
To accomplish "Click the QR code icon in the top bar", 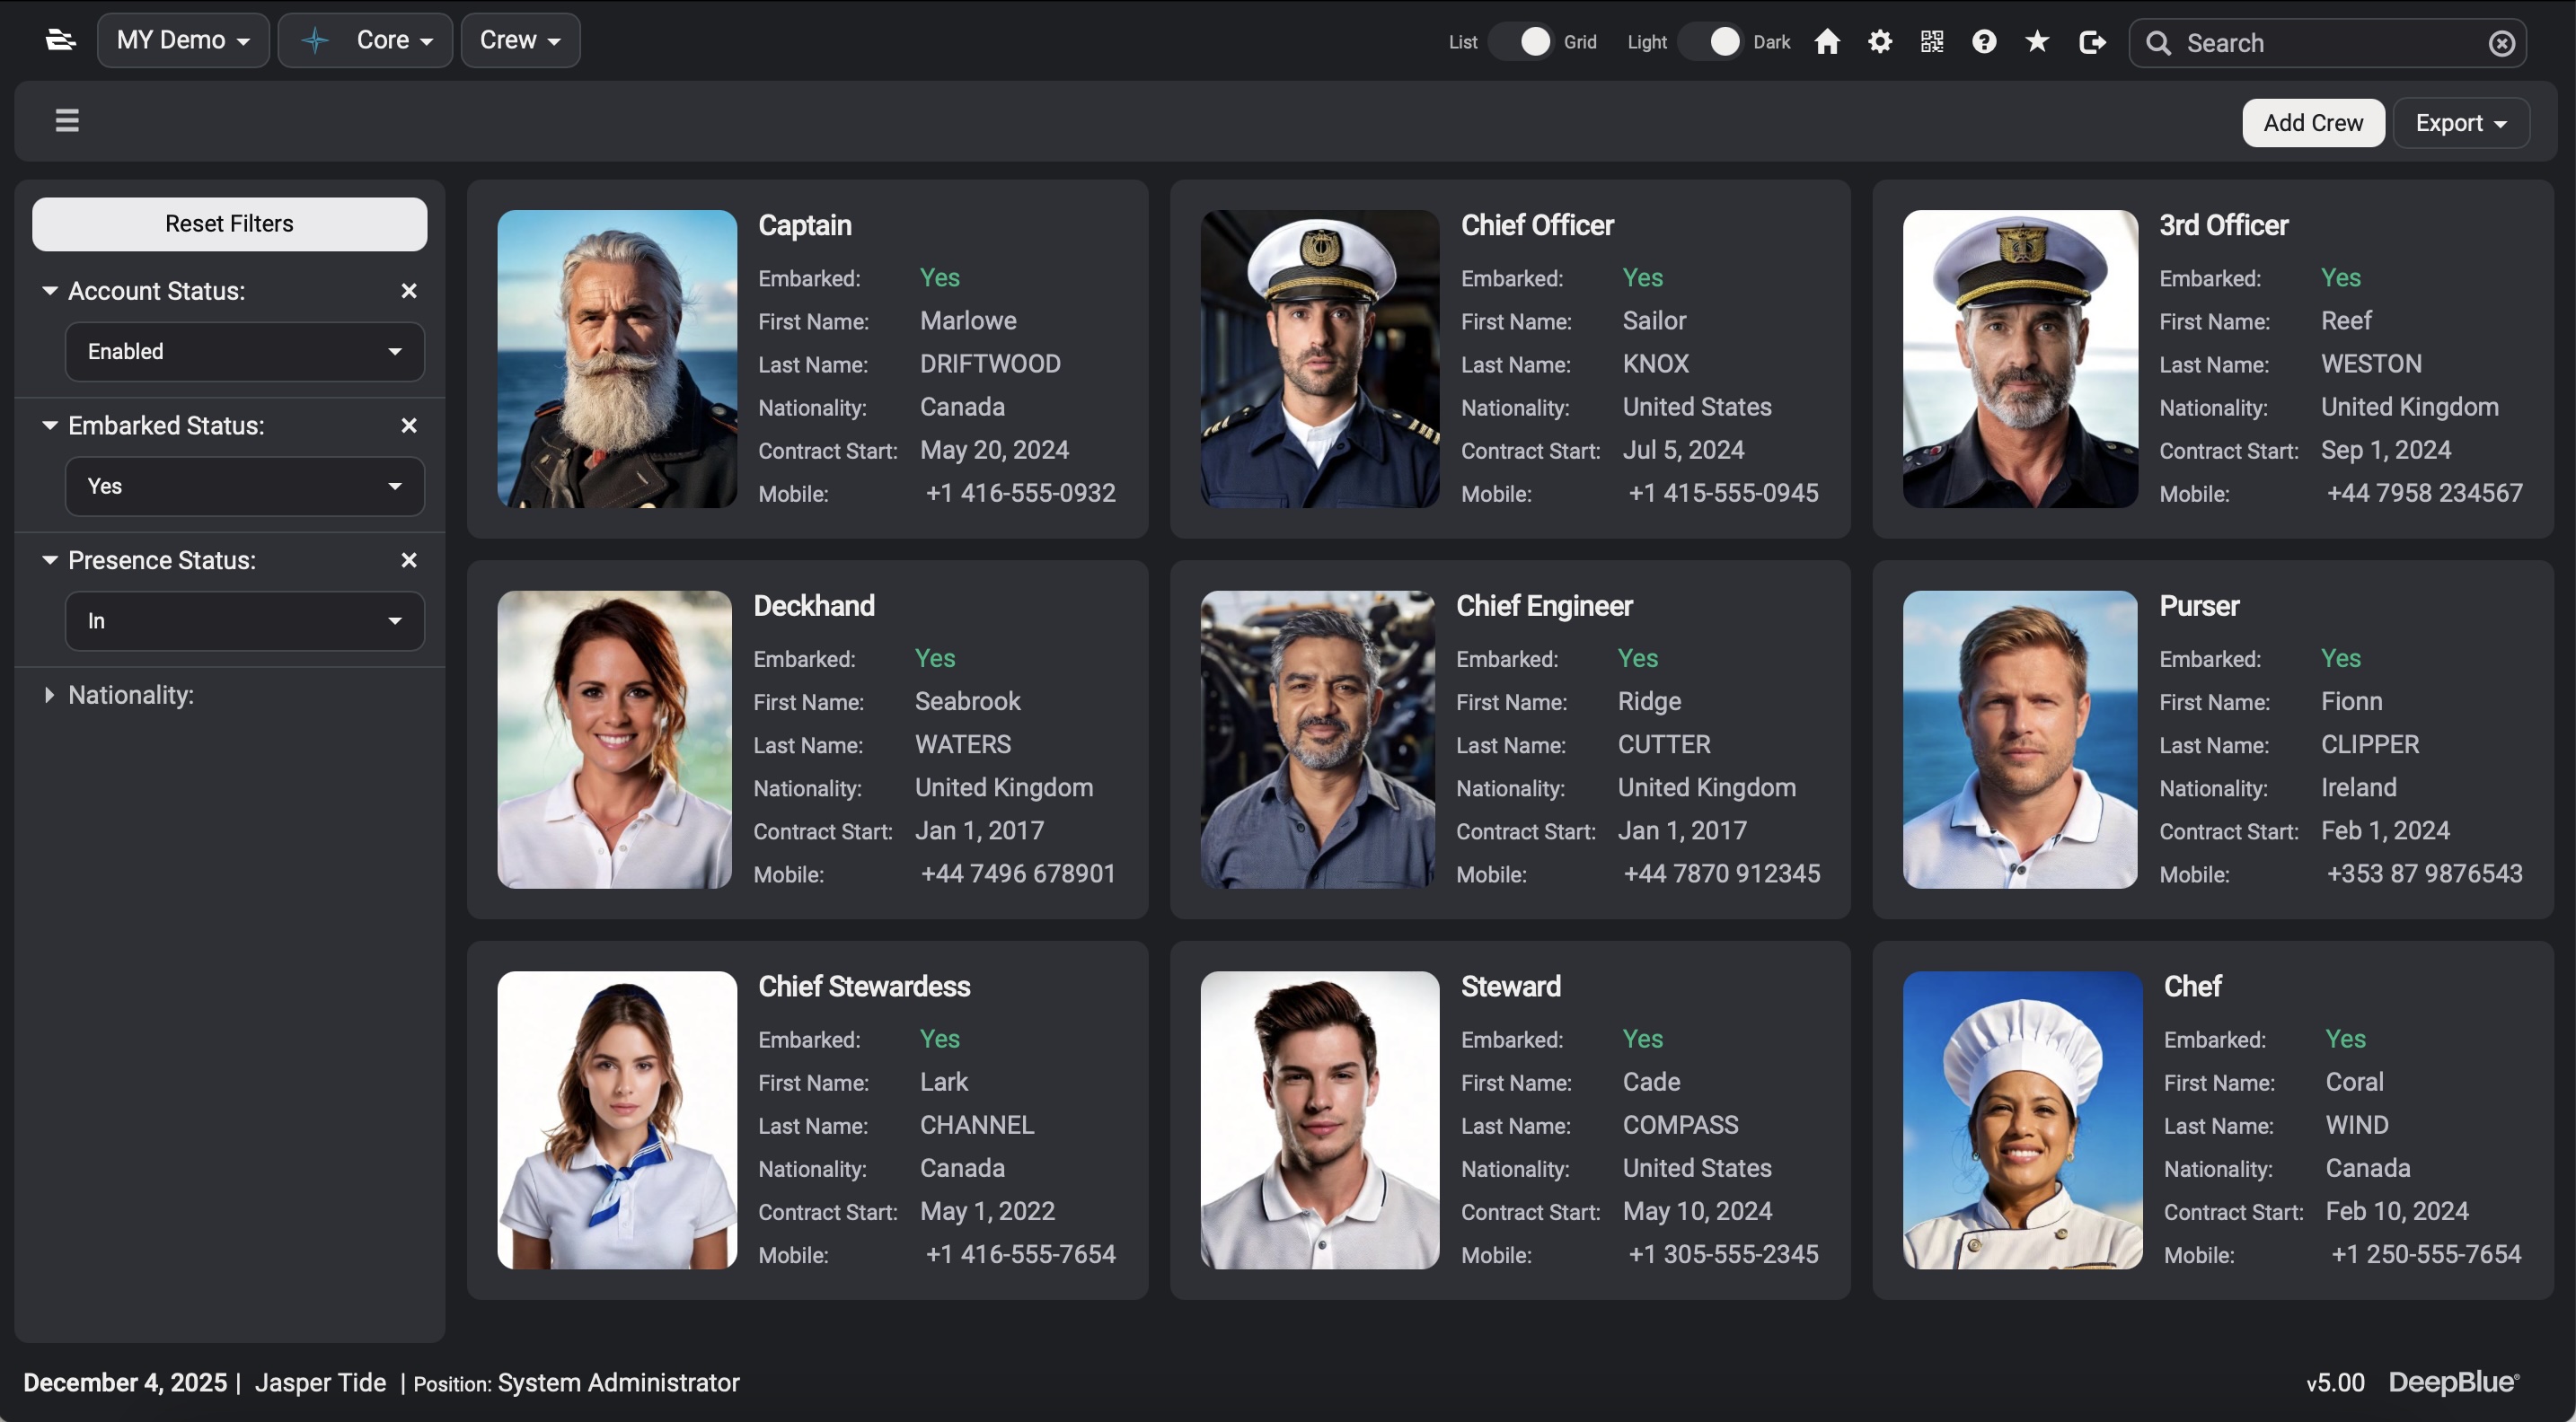I will (x=1932, y=42).
